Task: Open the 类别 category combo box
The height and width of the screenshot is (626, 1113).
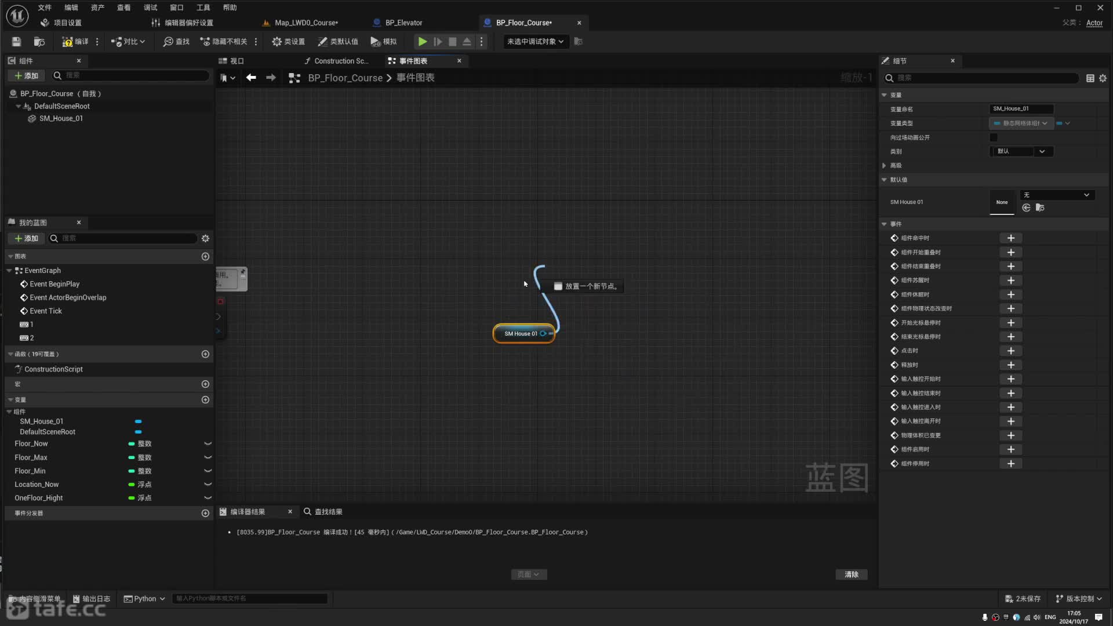Action: point(1021,151)
